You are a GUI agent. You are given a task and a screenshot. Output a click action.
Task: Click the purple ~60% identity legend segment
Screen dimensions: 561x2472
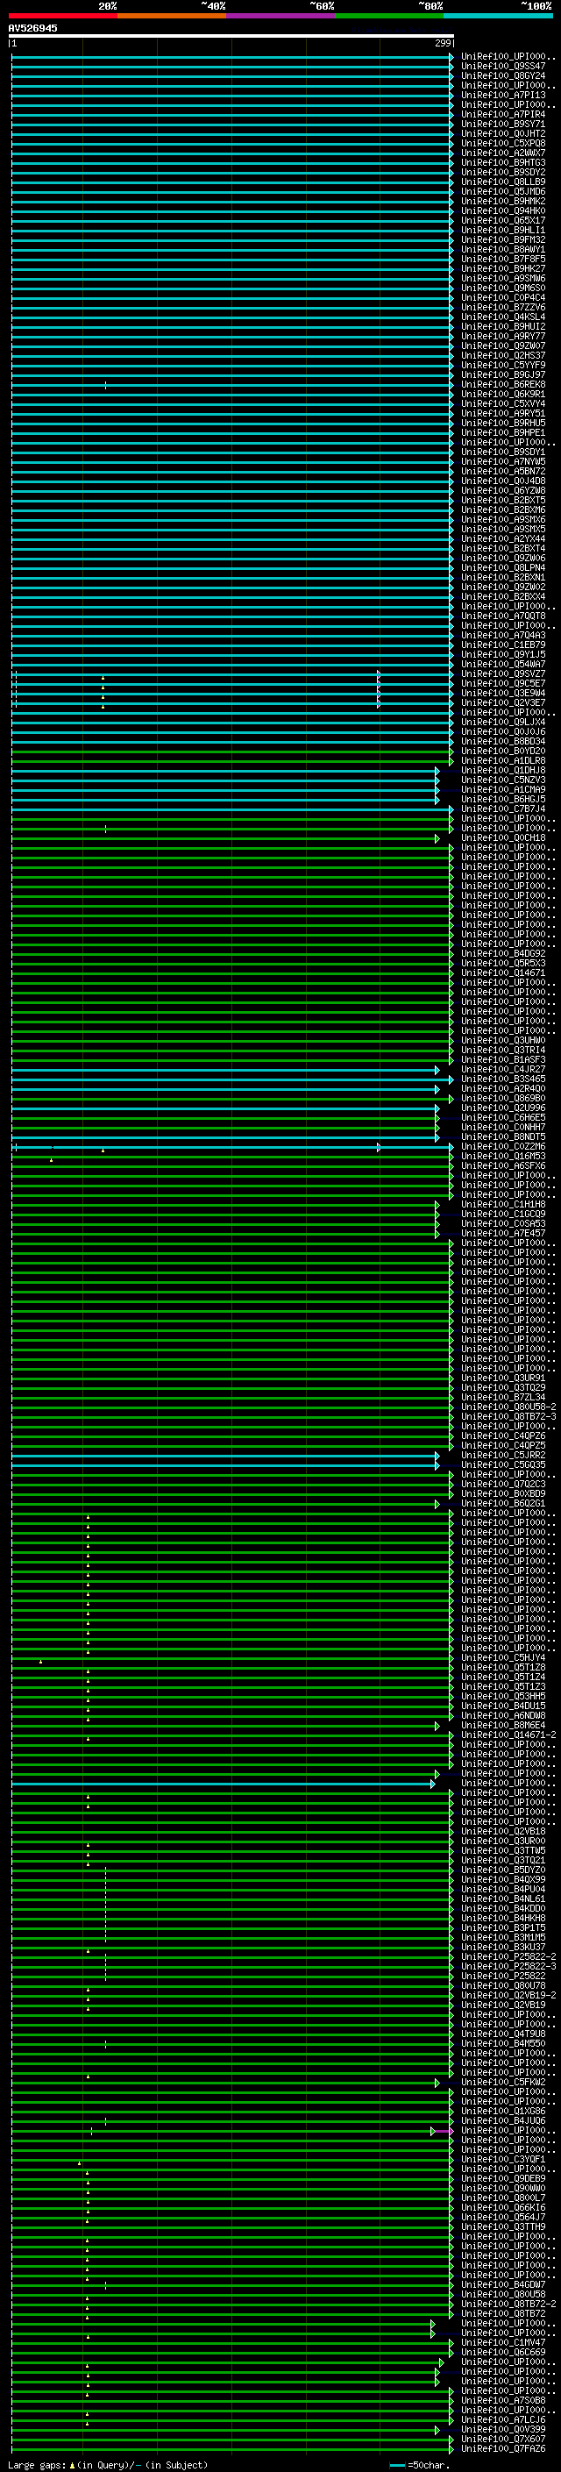(x=280, y=16)
